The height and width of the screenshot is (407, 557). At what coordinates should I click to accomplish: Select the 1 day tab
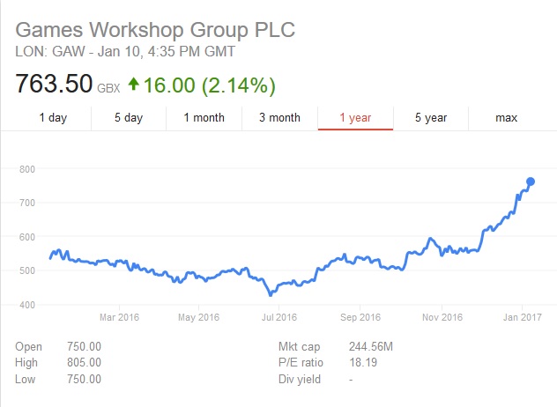pos(53,117)
